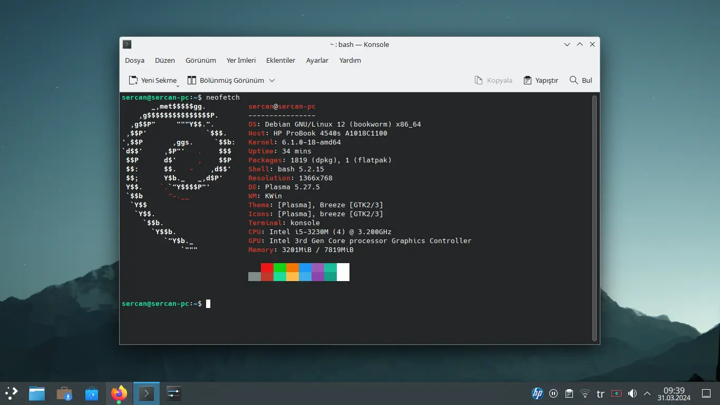Click the Konsole taskbar entry
Screen dimensions: 720x405
[147, 393]
